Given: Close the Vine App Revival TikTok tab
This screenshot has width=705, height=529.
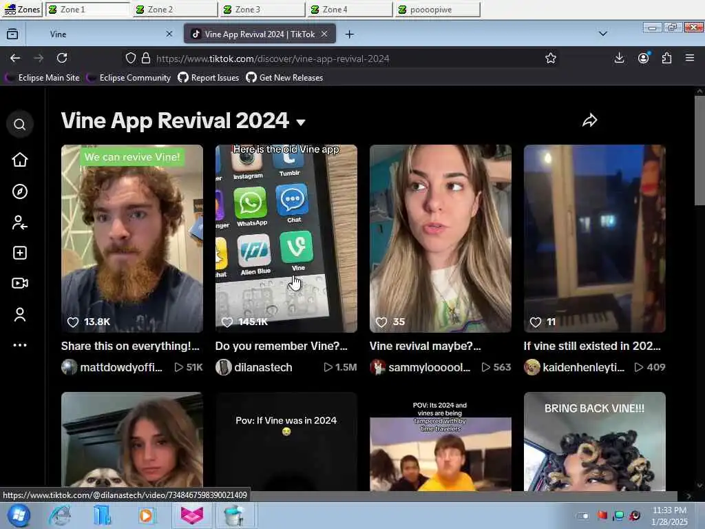Looking at the screenshot, I should tap(324, 34).
